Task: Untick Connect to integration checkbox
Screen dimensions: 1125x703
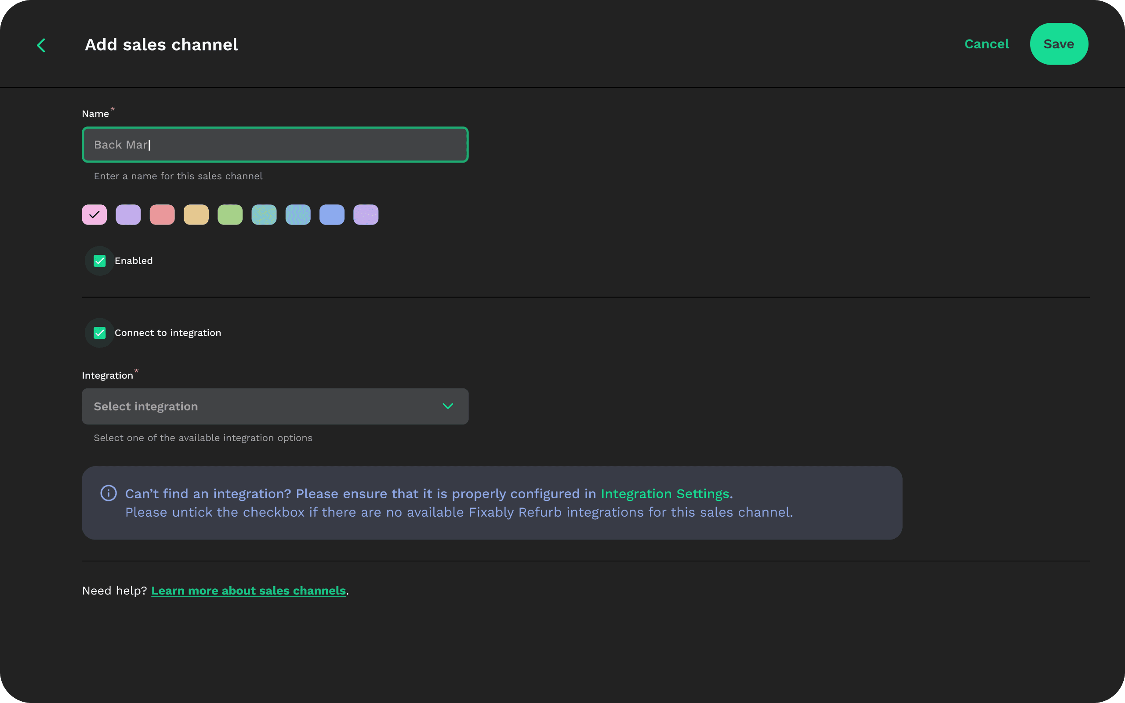Action: (x=99, y=333)
